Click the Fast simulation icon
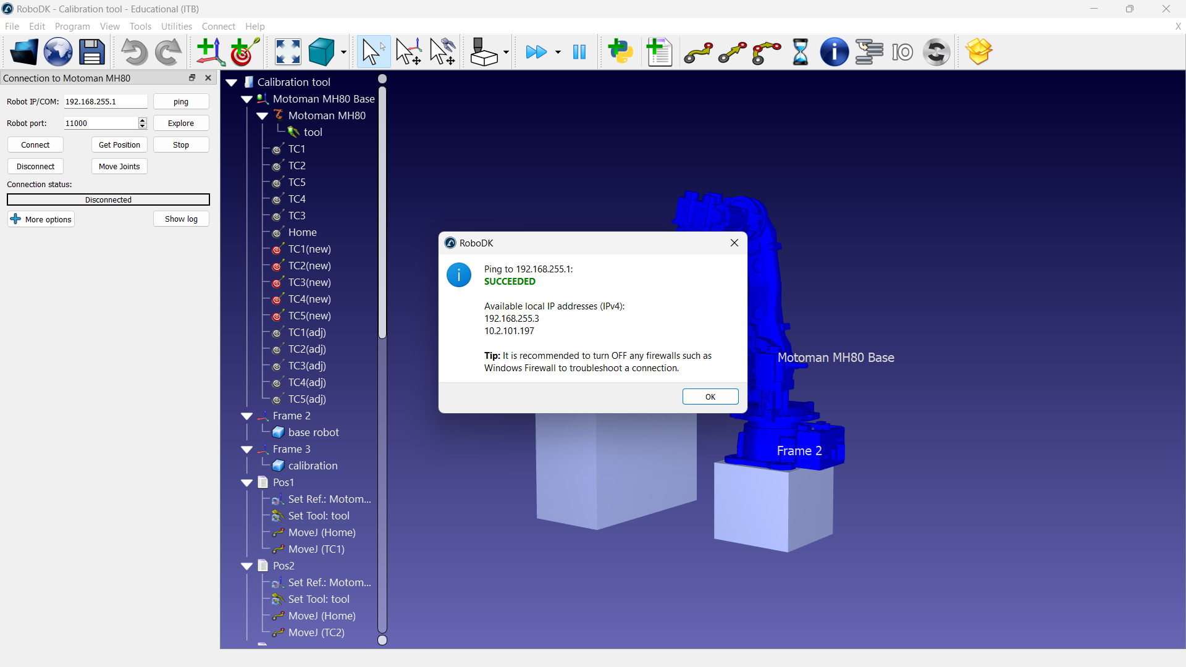The height and width of the screenshot is (667, 1186). tap(536, 52)
